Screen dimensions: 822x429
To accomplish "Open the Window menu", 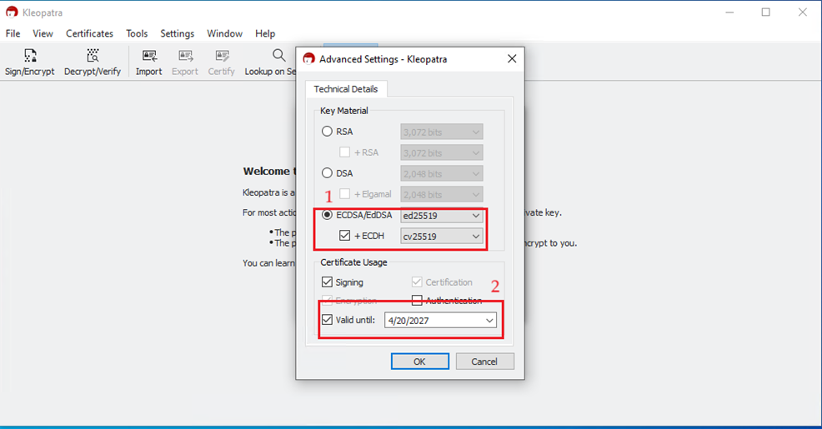I will coord(224,33).
